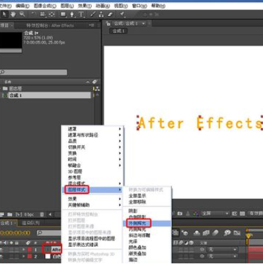Open the 窗口 menu
263x264 pixels.
pos(139,6)
